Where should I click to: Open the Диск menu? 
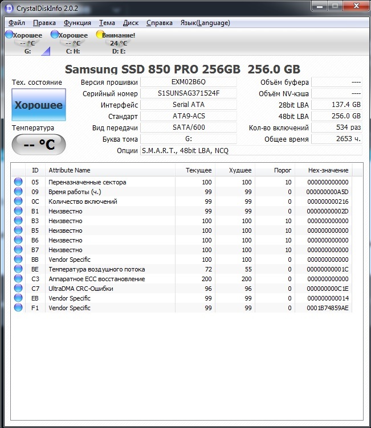coord(131,23)
